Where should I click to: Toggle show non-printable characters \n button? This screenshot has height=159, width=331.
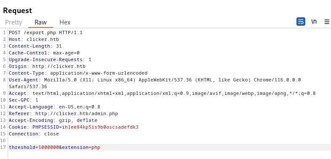[x=314, y=22]
